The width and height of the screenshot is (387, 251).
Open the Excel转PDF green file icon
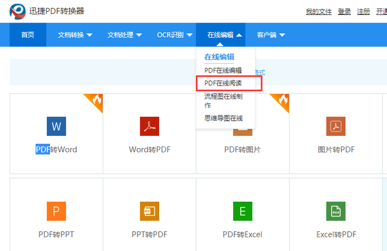(336, 211)
